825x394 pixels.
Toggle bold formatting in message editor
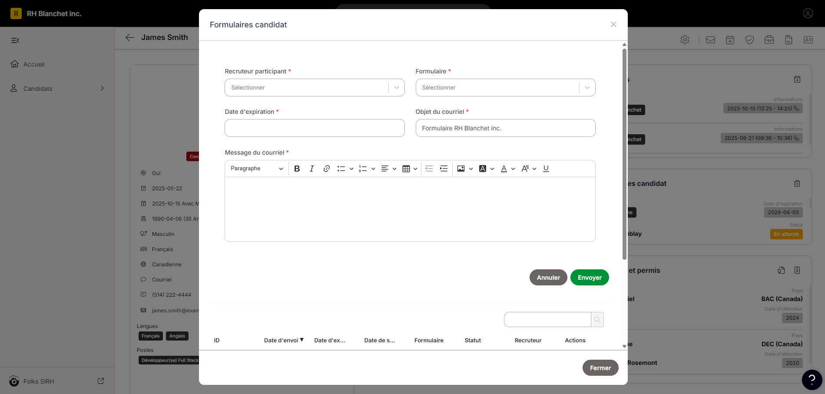pos(297,169)
